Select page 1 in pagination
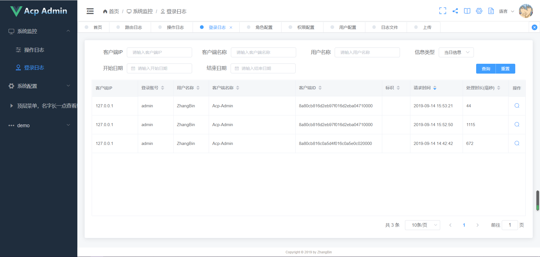The width and height of the screenshot is (540, 257). [464, 225]
